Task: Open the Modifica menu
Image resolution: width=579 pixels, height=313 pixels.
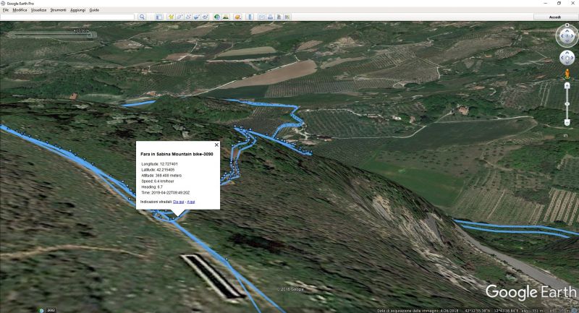Action: click(20, 10)
